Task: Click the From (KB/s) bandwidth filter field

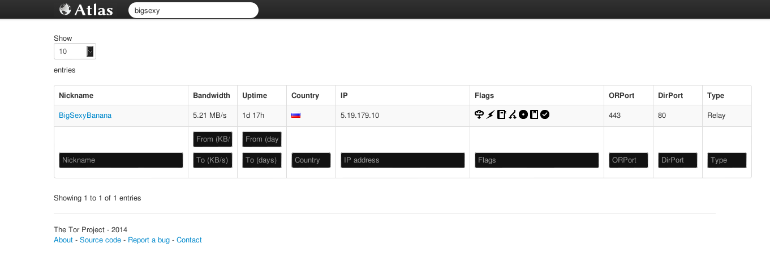Action: pyautogui.click(x=213, y=139)
